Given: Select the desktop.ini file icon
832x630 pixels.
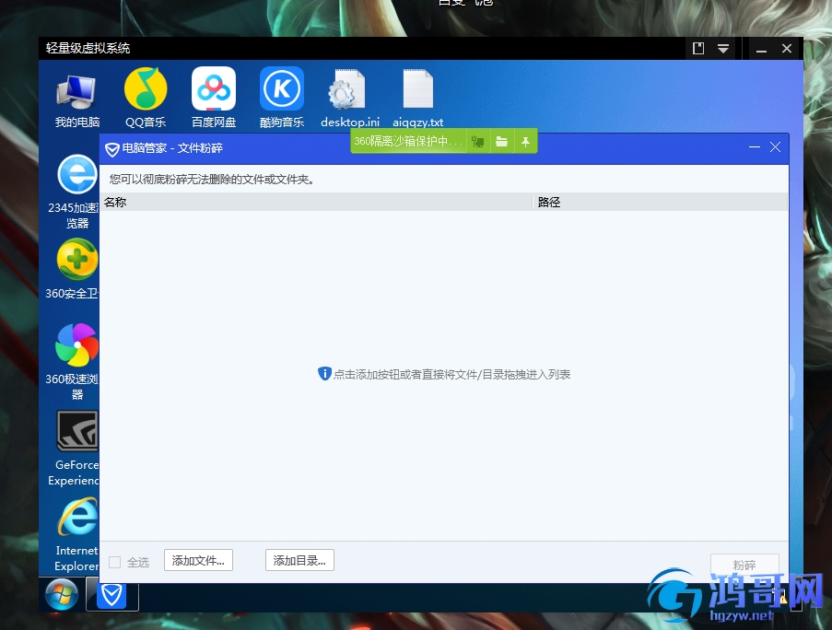Looking at the screenshot, I should pyautogui.click(x=350, y=99).
